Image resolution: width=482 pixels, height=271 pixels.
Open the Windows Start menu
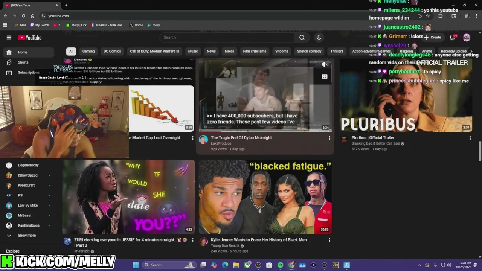[136, 265]
